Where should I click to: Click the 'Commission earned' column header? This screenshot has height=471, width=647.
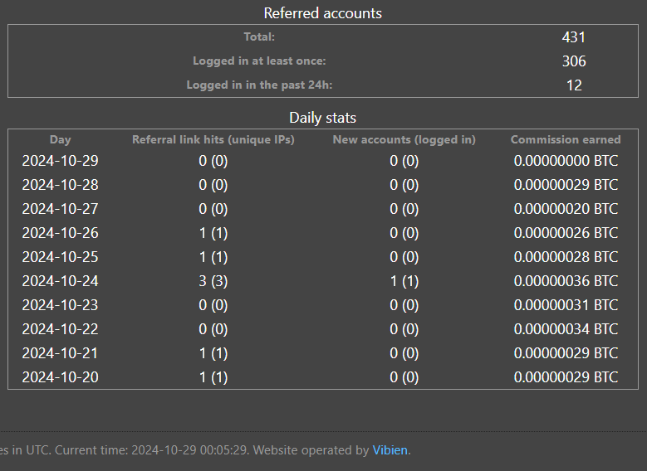click(566, 139)
